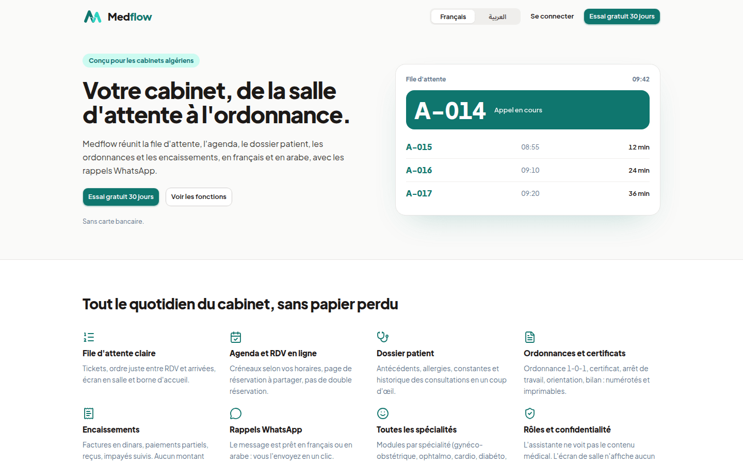
Task: Click the Medflow logo icon
Action: [93, 16]
